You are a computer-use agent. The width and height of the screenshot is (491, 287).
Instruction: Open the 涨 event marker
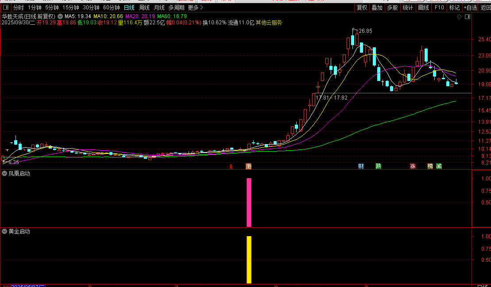coord(413,166)
